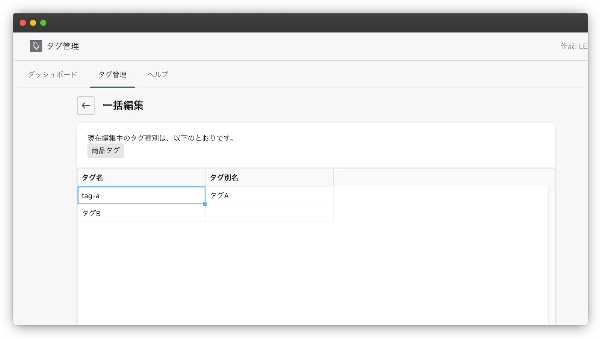Image resolution: width=601 pixels, height=338 pixels.
Task: Select the タグA alias cell
Action: click(269, 195)
